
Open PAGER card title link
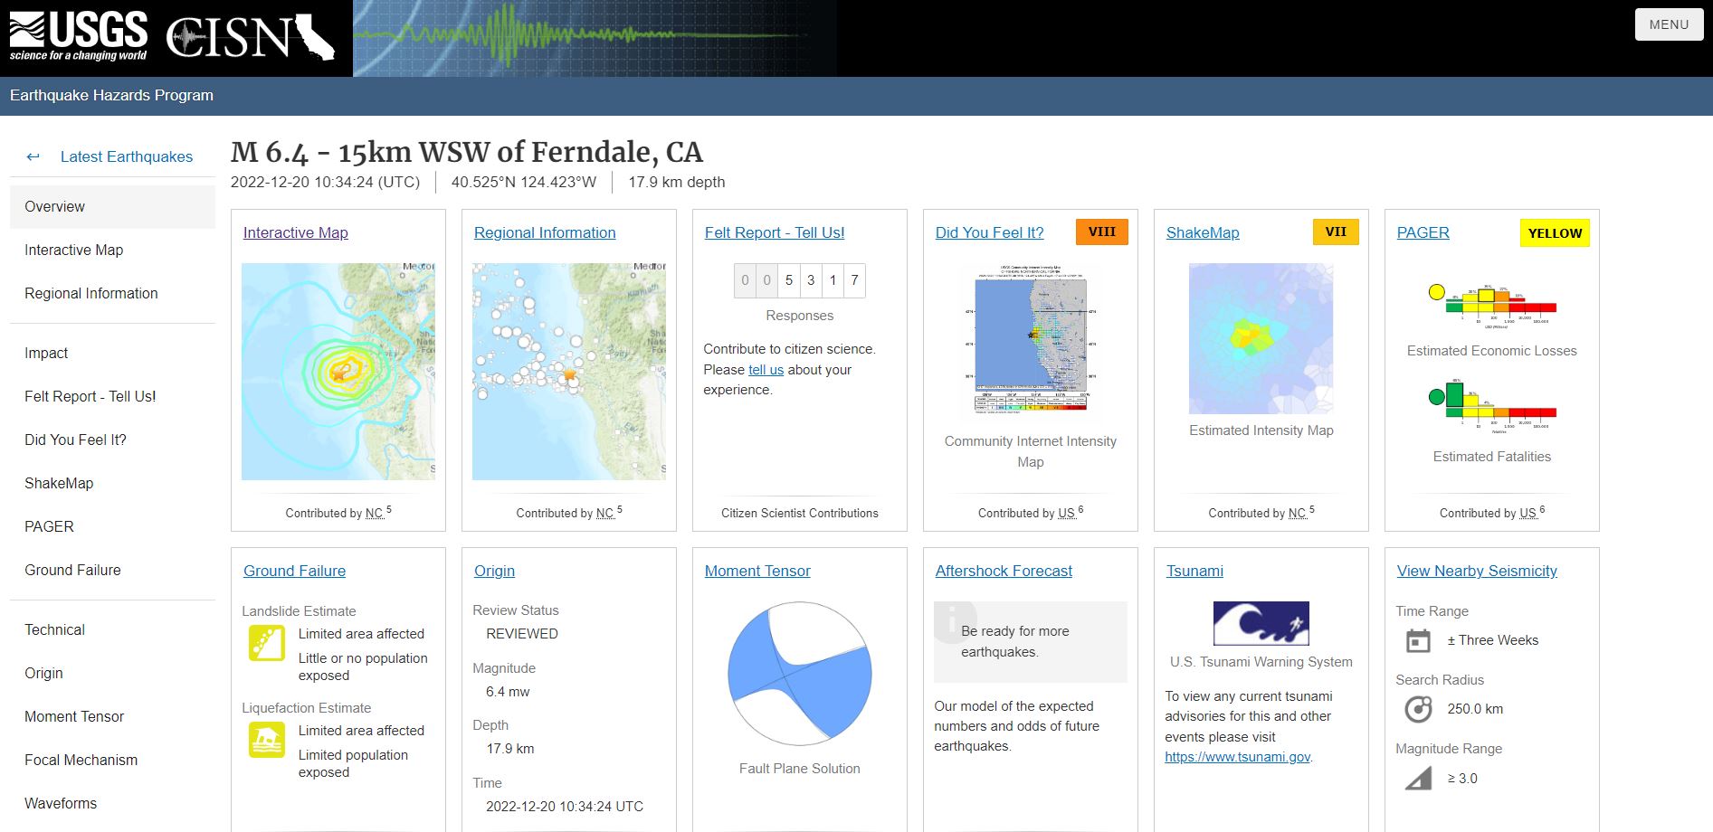pyautogui.click(x=1423, y=232)
